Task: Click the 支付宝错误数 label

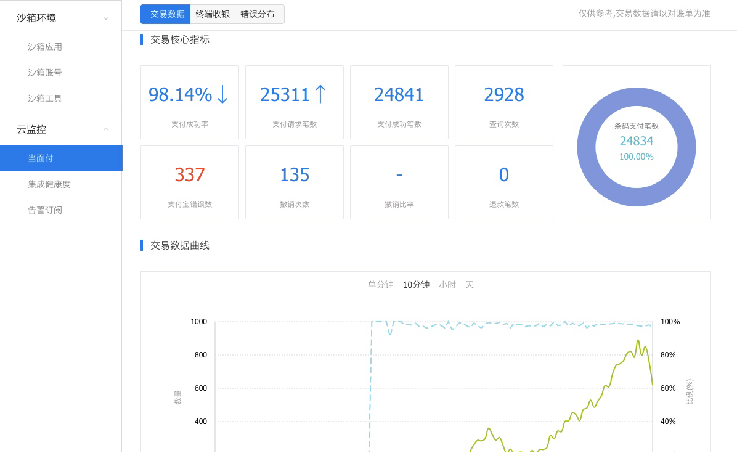Action: [x=190, y=205]
